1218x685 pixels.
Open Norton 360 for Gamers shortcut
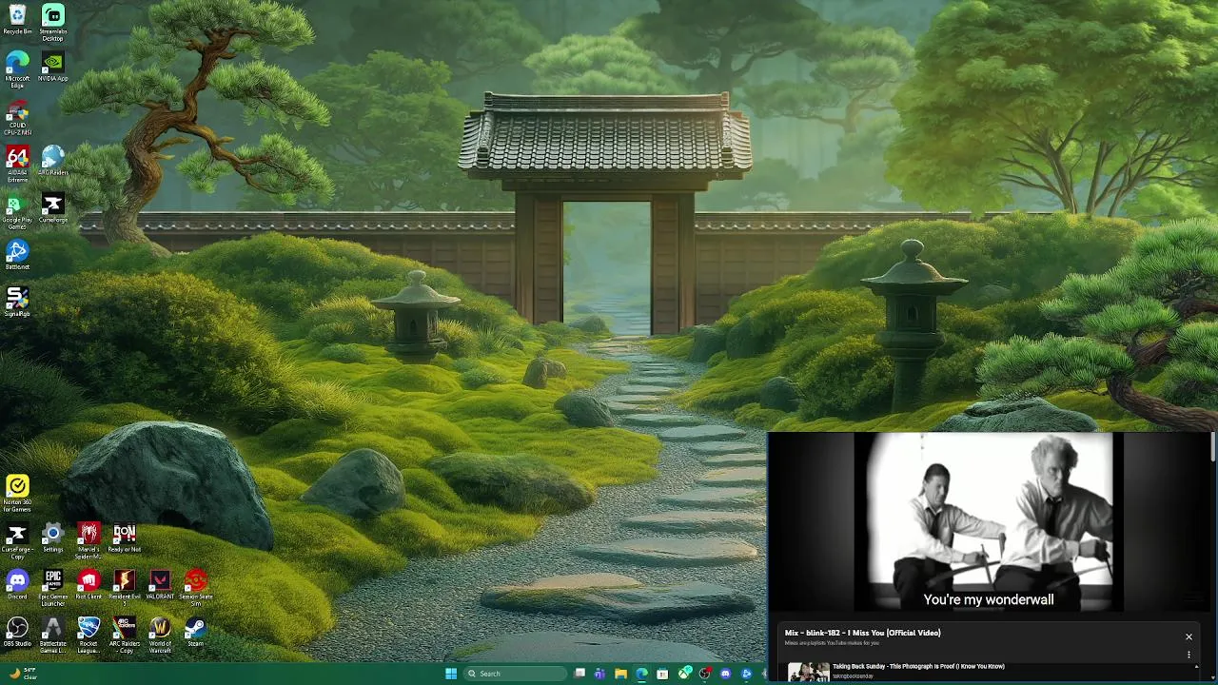17,495
